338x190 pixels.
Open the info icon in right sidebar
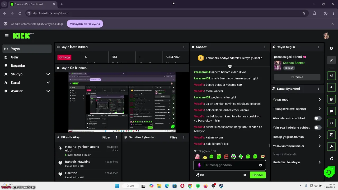(331, 48)
